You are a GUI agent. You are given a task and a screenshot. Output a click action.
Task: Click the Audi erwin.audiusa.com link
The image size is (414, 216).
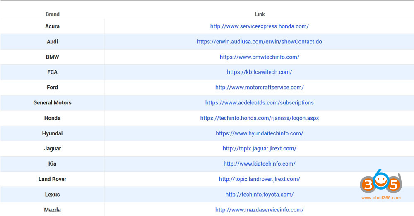(x=259, y=42)
